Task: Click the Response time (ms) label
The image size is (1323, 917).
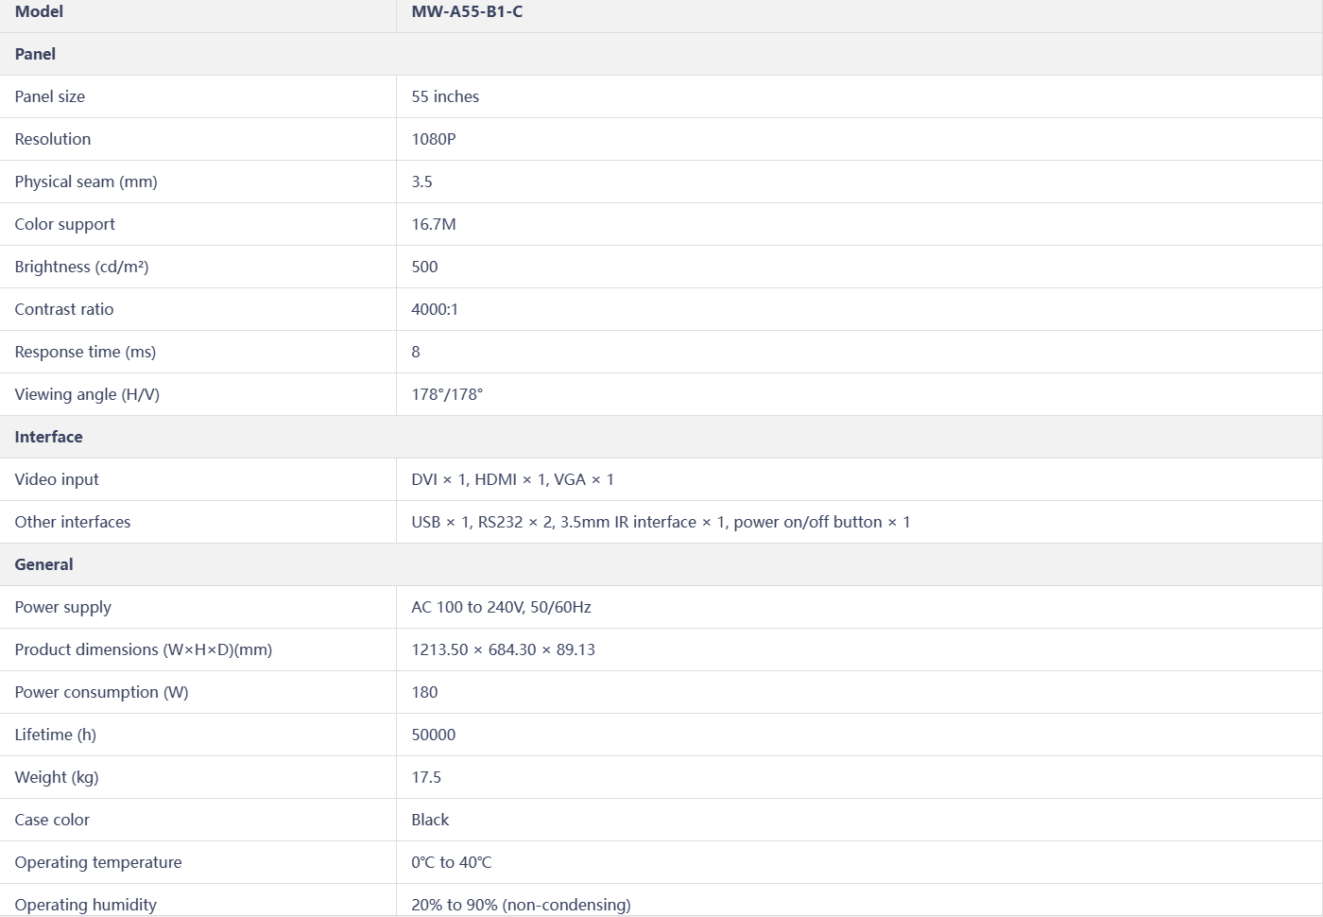Action: 85,353
